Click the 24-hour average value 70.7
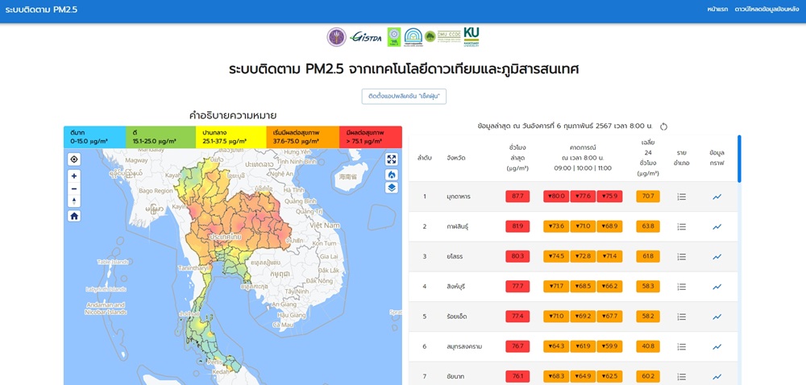The height and width of the screenshot is (385, 806). click(x=648, y=197)
